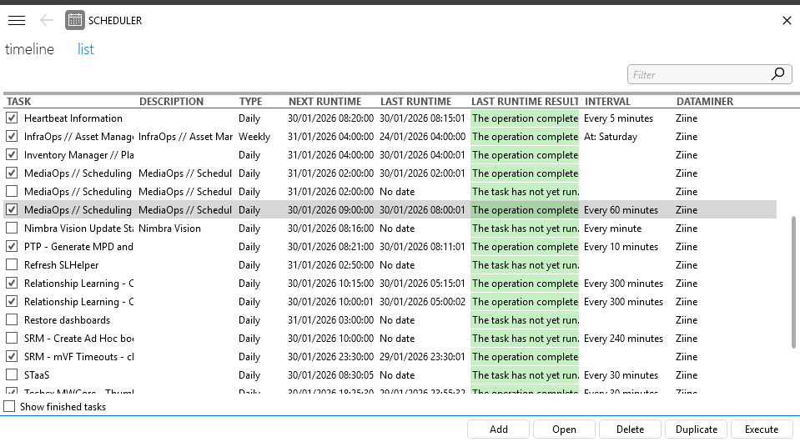Click the magnifier search icon

pos(778,74)
